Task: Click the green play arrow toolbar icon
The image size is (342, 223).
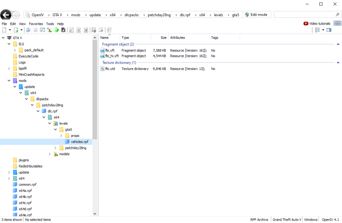Action: pyautogui.click(x=56, y=30)
